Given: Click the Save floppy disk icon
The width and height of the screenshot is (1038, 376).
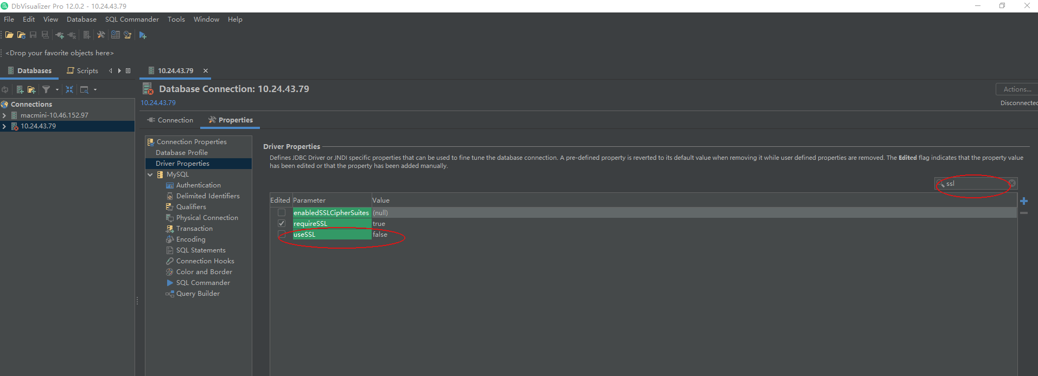Looking at the screenshot, I should [x=33, y=35].
